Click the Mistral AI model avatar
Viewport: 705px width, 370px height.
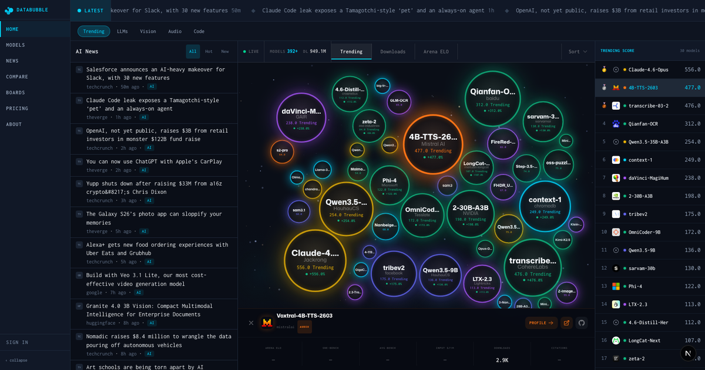click(267, 322)
